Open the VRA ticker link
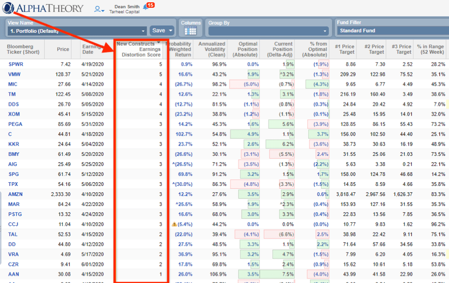Screen dimensions: 449x283 [x=13, y=255]
